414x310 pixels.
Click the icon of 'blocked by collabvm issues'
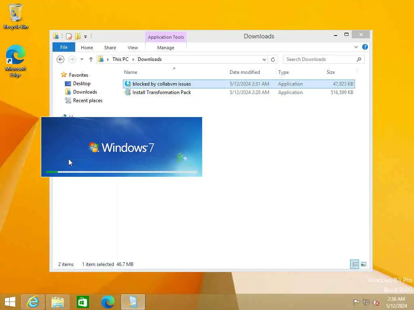tap(128, 84)
